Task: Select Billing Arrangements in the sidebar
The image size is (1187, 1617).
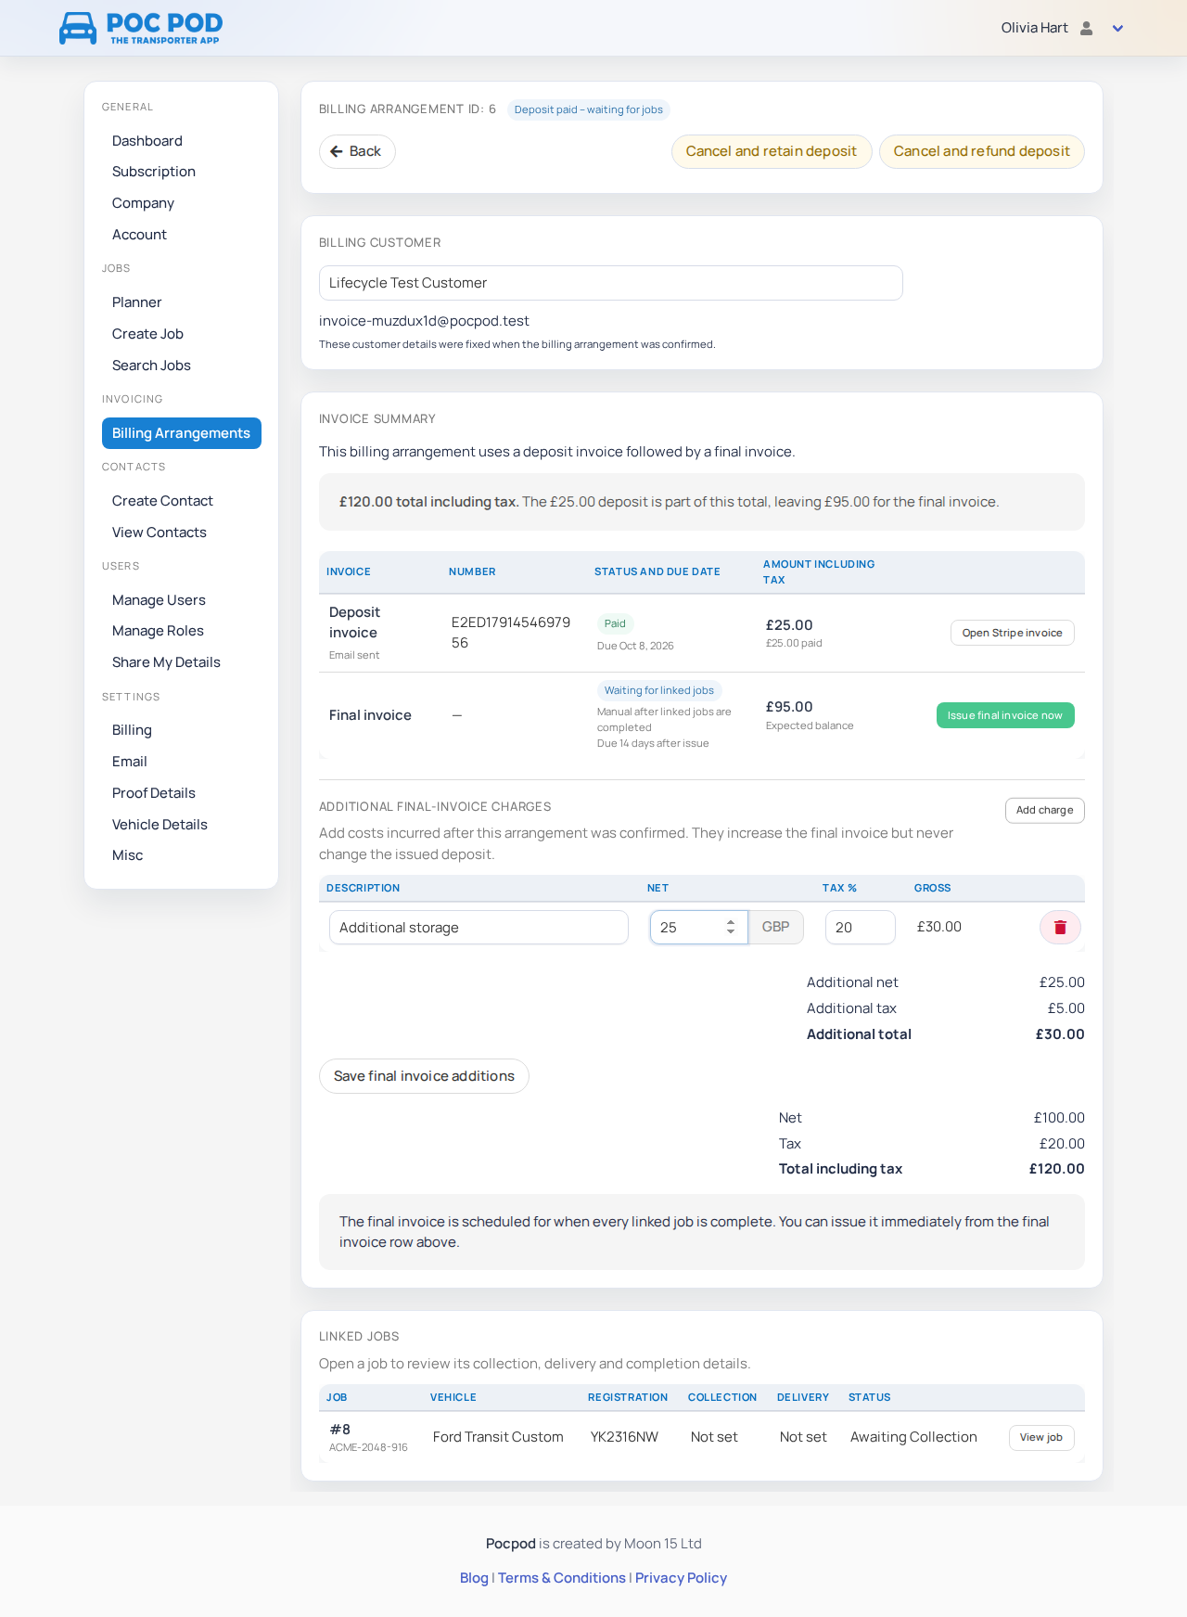Action: point(182,433)
